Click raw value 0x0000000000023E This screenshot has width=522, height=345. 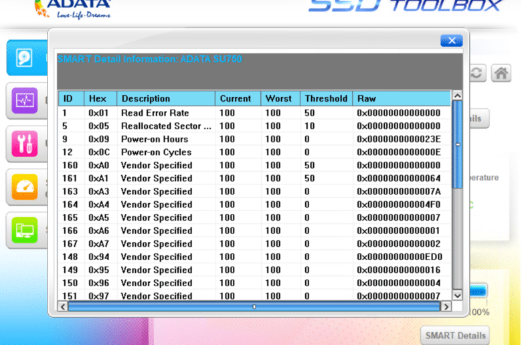pos(398,138)
